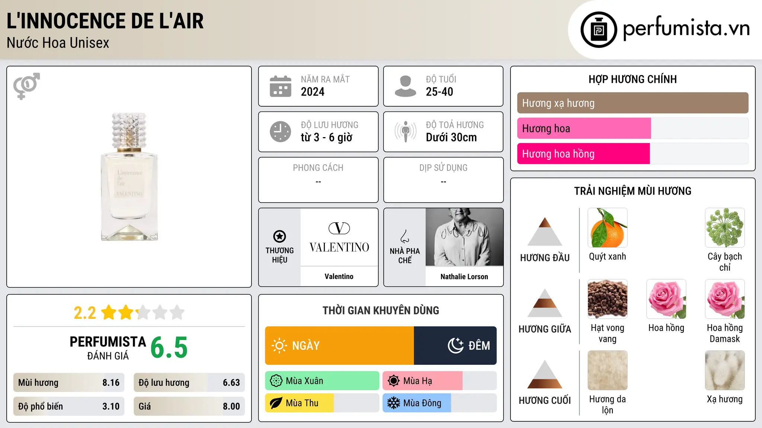Open the Cây bạch chỉ note image

[725, 228]
